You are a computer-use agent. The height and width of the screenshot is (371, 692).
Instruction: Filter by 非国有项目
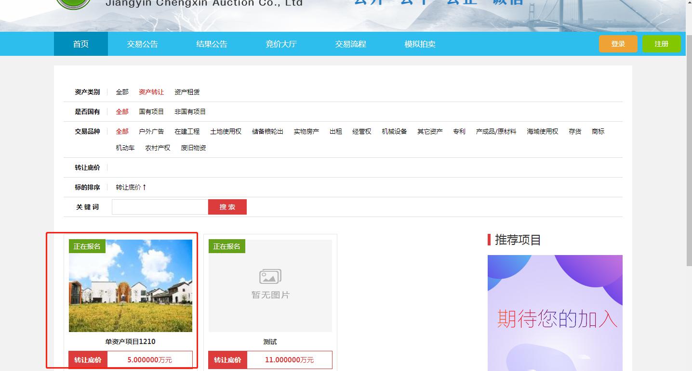(x=190, y=112)
